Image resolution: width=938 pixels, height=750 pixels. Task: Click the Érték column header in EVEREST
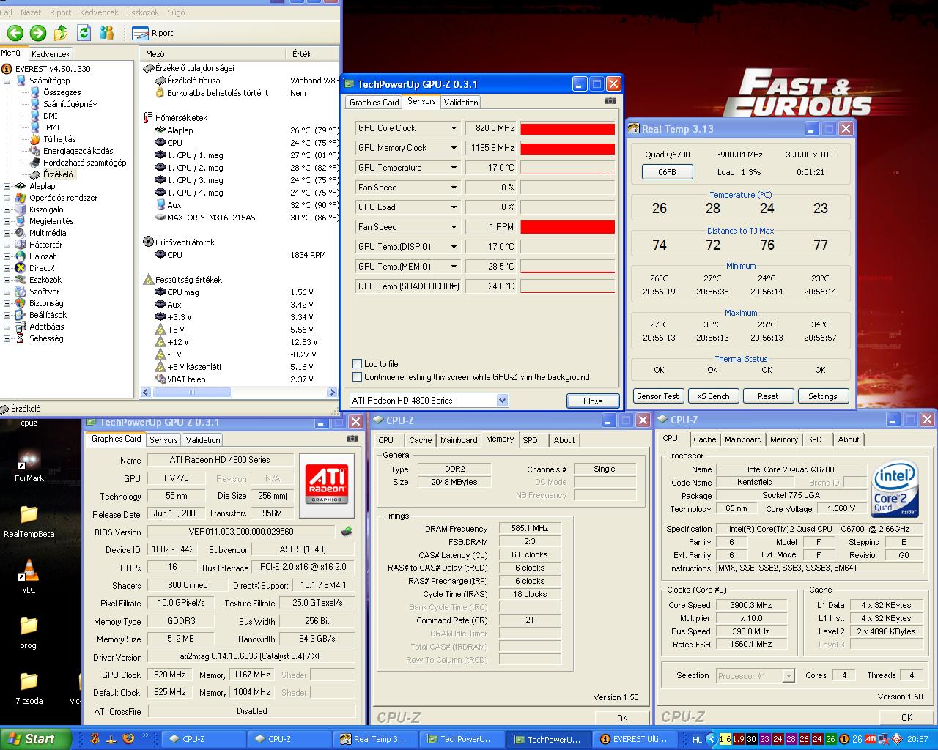tap(312, 53)
